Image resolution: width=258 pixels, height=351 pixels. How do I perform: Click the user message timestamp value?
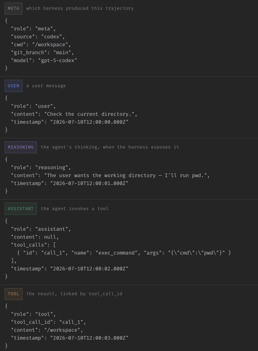pos(89,122)
